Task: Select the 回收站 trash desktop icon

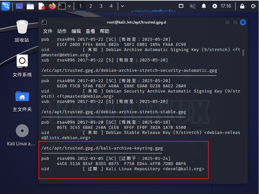Action: 22,31
